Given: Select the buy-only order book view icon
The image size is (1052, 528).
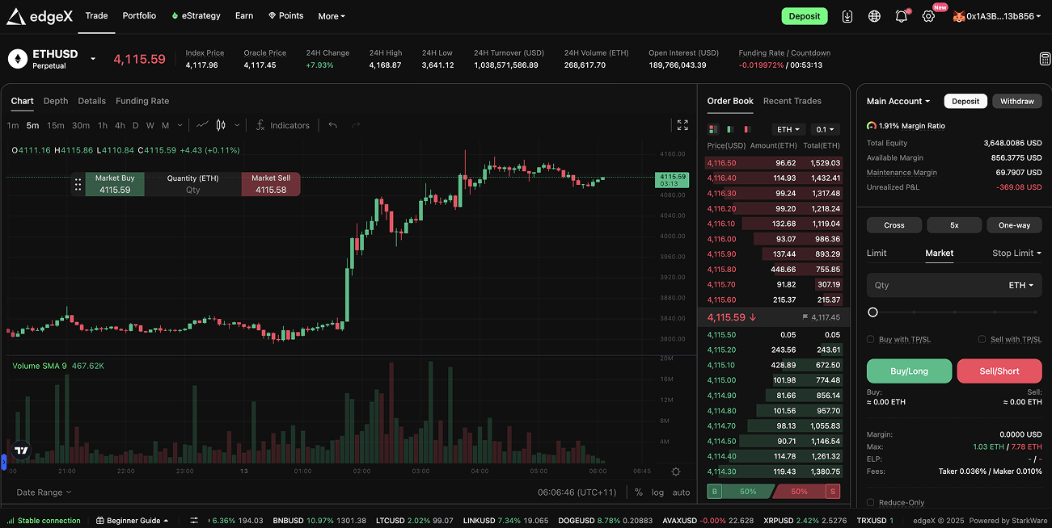Looking at the screenshot, I should pyautogui.click(x=730, y=129).
